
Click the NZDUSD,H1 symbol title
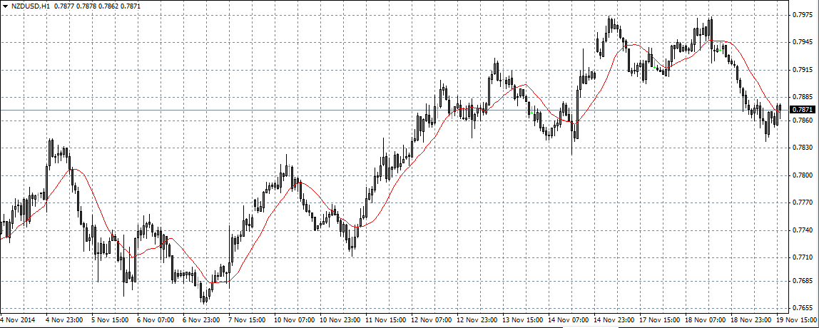pyautogui.click(x=31, y=6)
